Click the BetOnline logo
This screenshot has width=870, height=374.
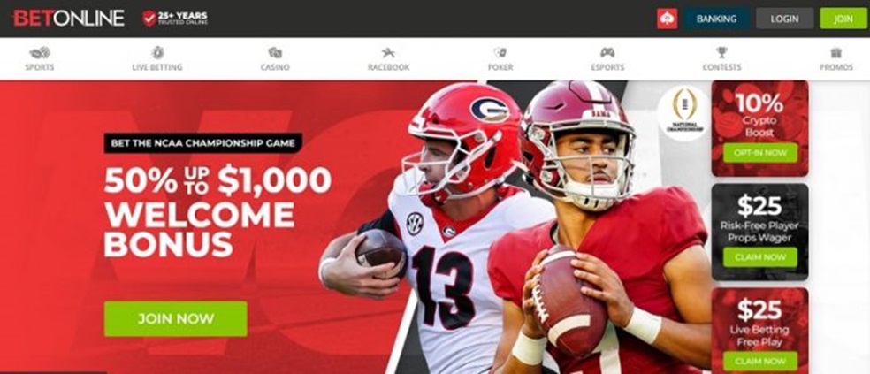69,19
